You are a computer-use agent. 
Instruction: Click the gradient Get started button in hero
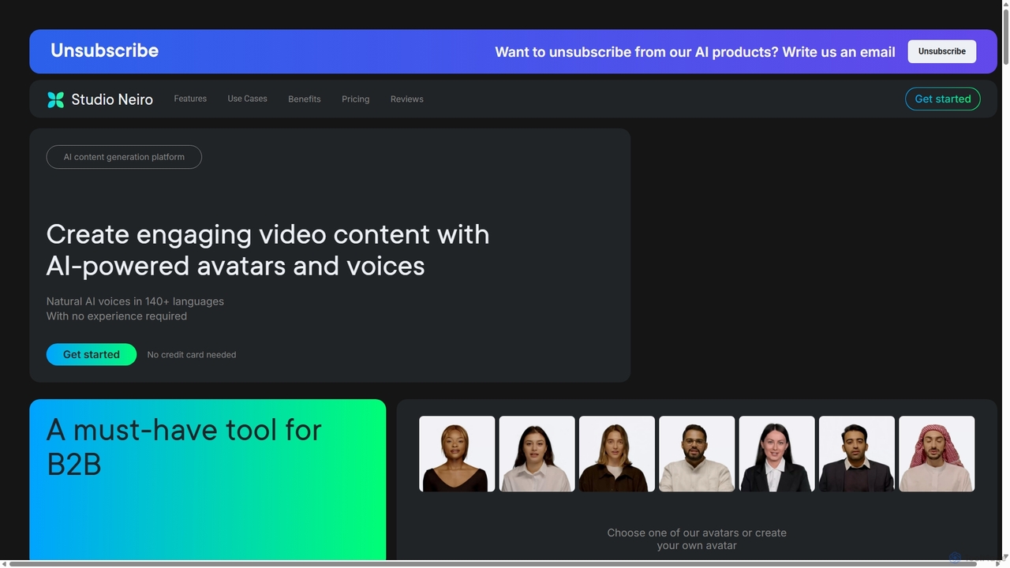point(92,354)
